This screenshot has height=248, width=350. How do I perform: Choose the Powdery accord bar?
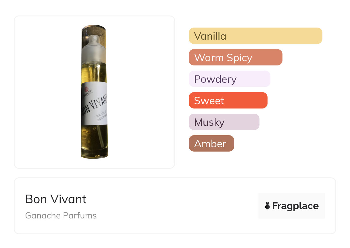229,79
